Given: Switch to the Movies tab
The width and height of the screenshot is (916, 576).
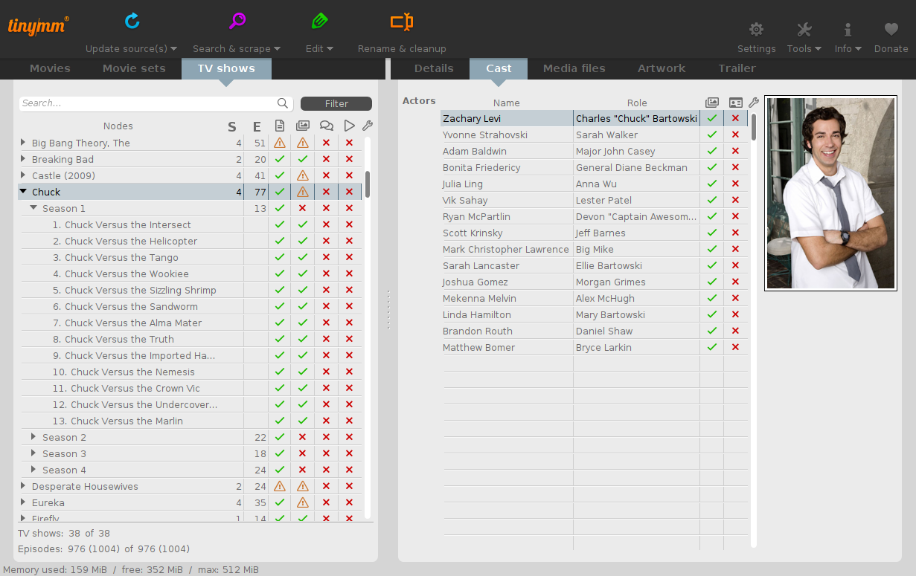Looking at the screenshot, I should click(x=50, y=68).
